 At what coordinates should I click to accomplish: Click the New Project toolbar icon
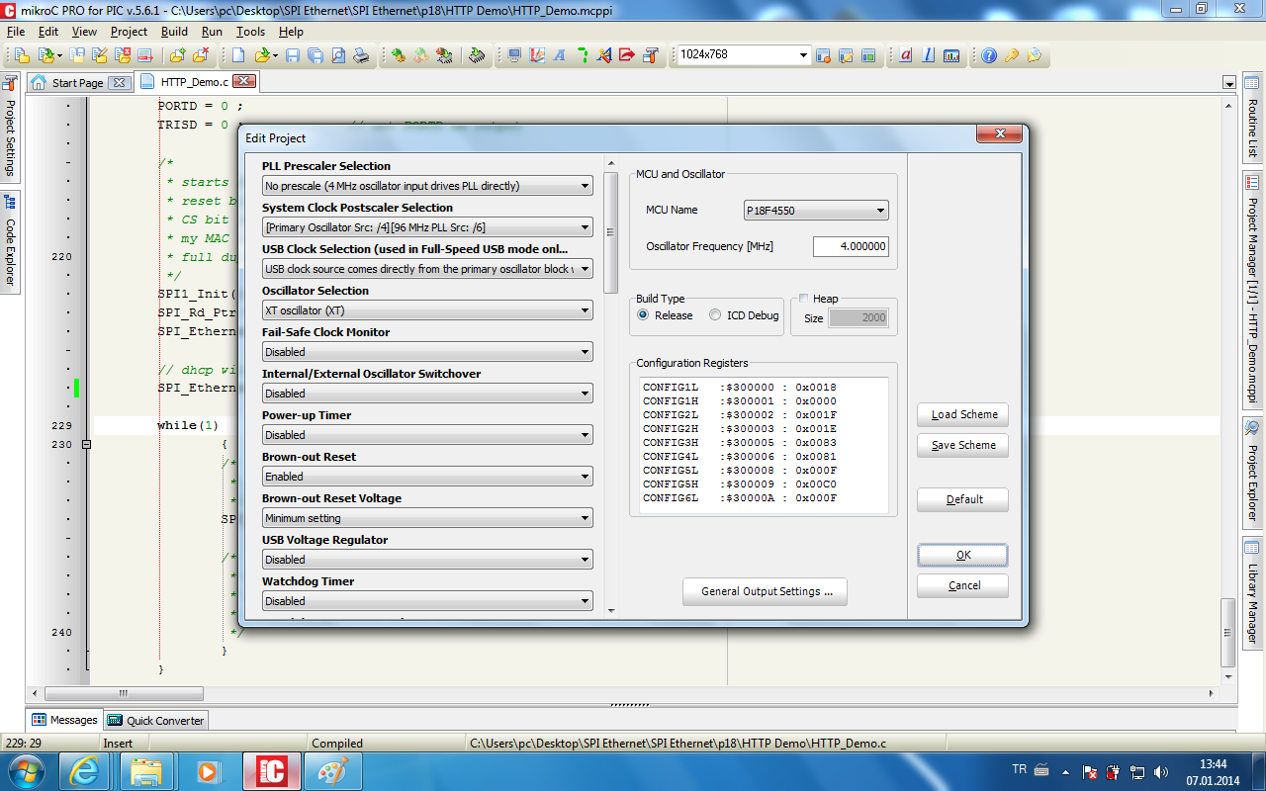(x=22, y=55)
